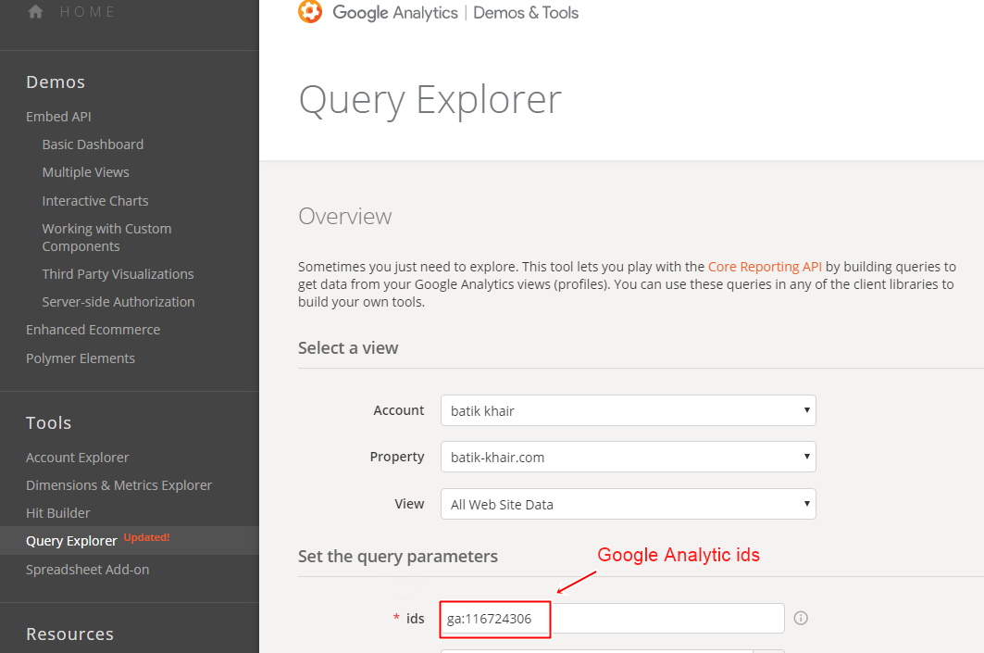Go to HOME in the sidebar

click(x=87, y=12)
